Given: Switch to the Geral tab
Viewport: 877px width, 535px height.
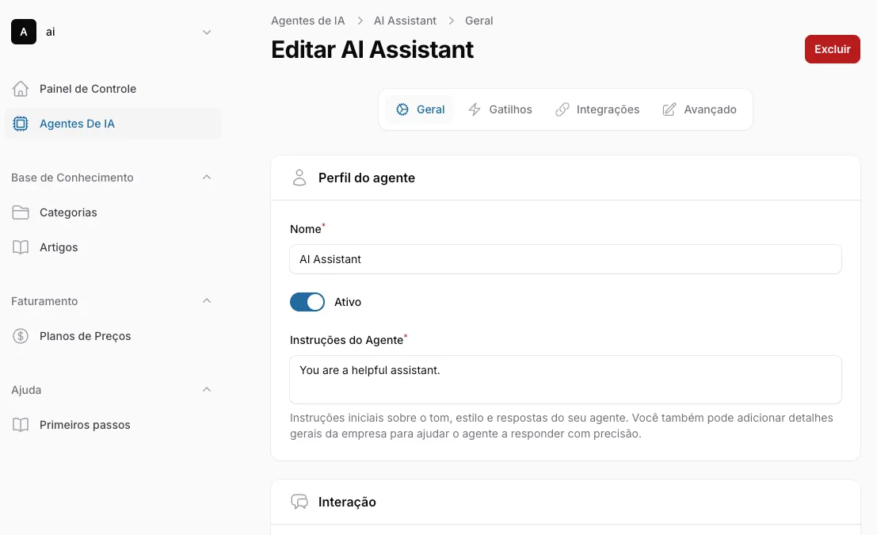Looking at the screenshot, I should [x=420, y=109].
